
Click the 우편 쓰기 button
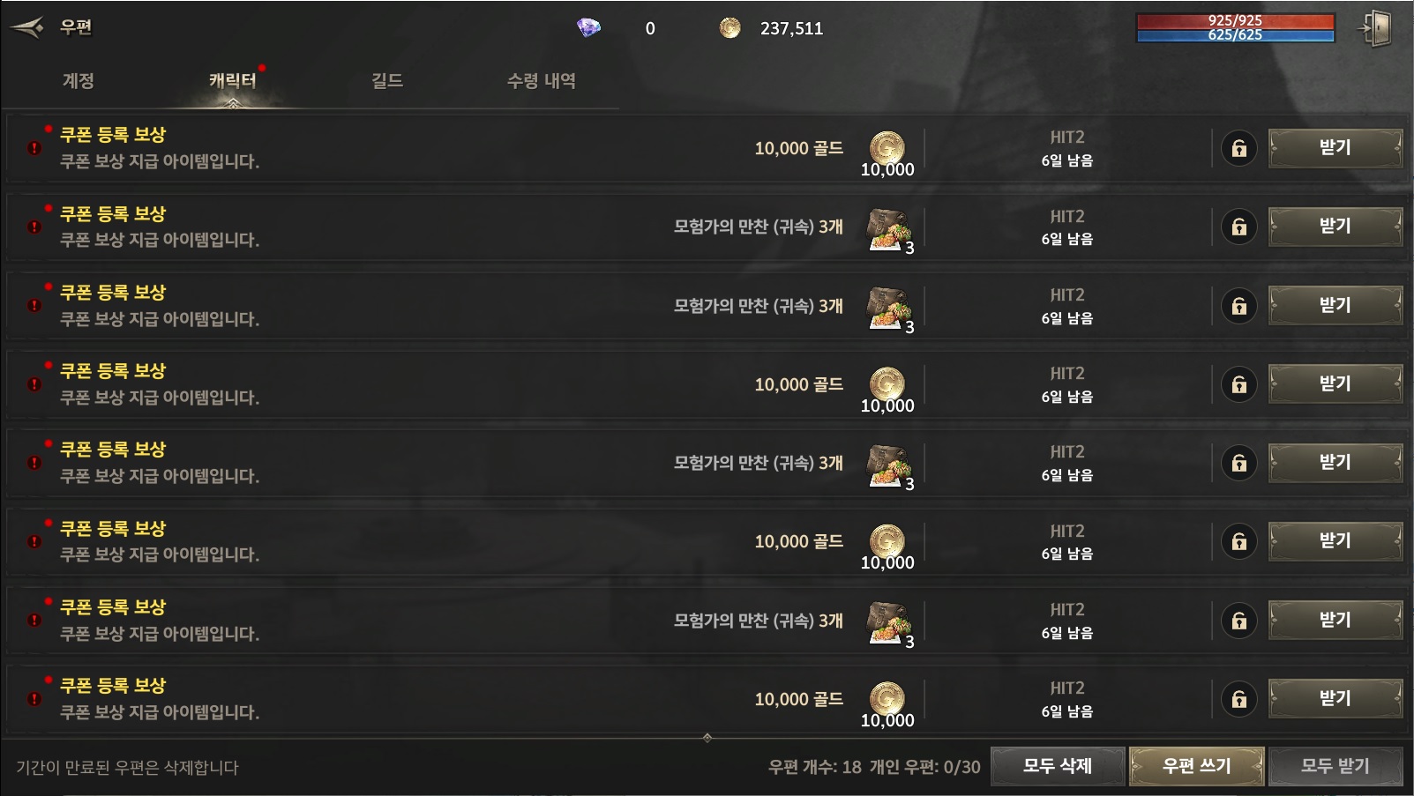tap(1196, 766)
